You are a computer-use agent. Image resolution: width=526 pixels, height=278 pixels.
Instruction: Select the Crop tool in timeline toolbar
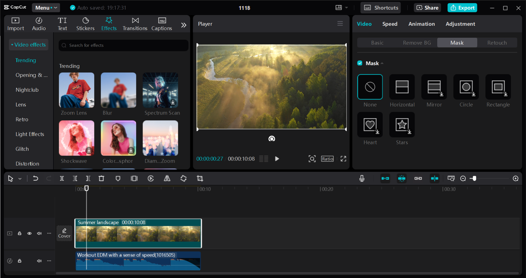tap(200, 179)
